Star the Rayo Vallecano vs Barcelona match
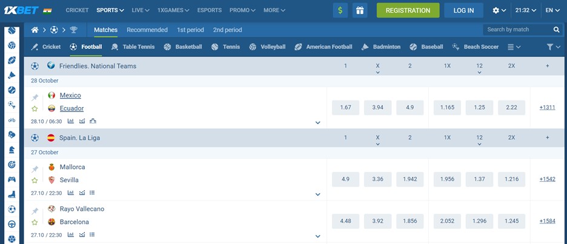 [35, 222]
